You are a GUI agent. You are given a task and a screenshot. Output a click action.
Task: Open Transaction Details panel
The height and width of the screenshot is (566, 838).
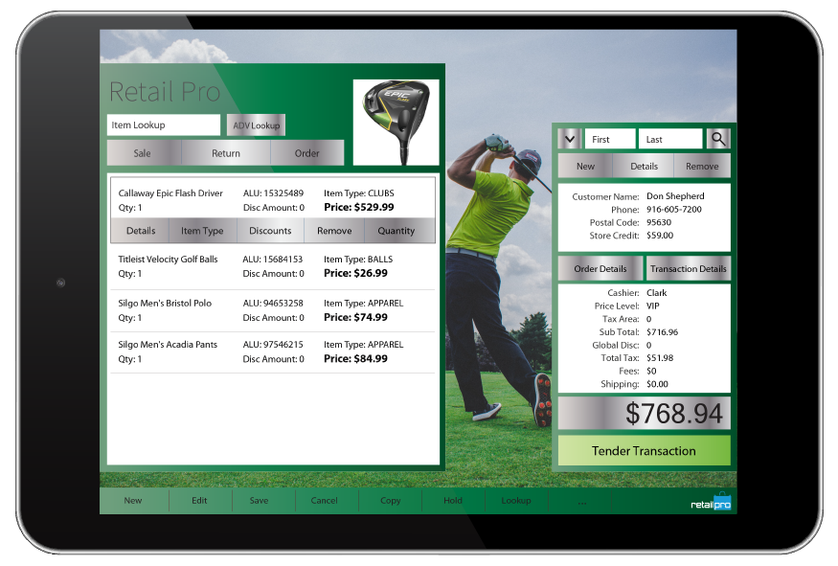click(688, 268)
